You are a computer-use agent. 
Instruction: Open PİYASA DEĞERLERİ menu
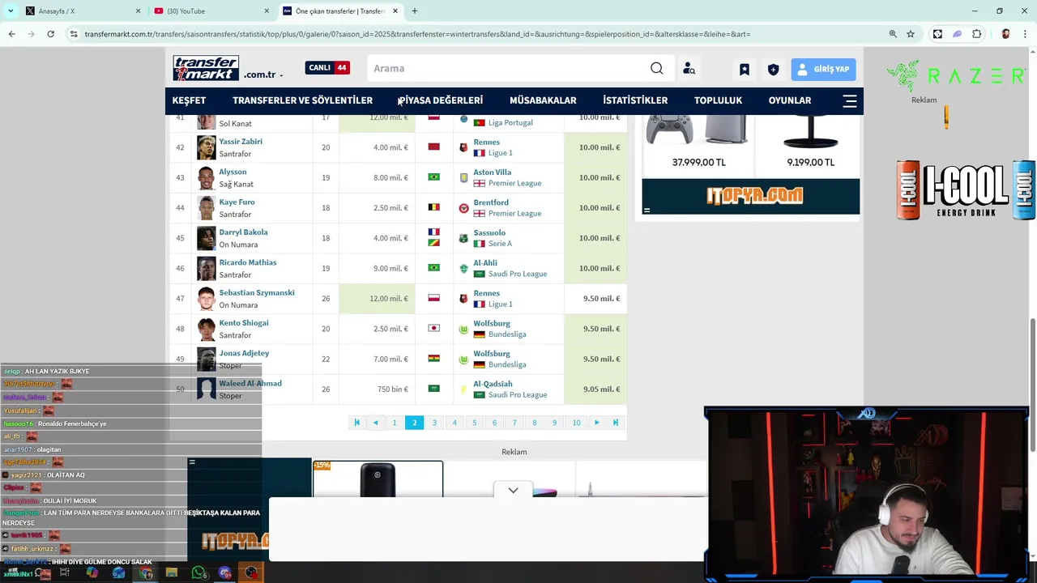(440, 100)
